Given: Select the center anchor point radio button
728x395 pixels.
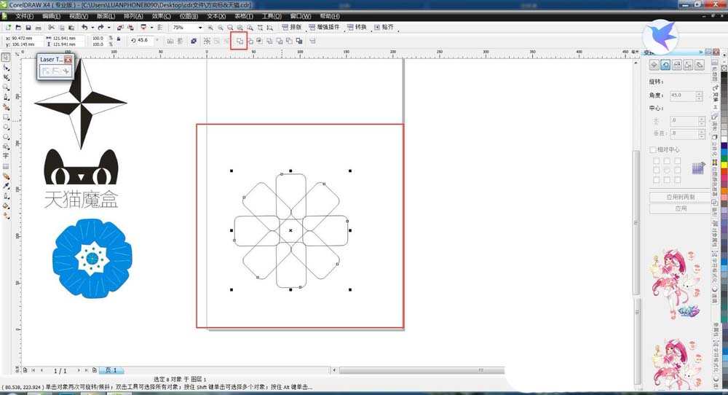Looking at the screenshot, I should pyautogui.click(x=666, y=170).
